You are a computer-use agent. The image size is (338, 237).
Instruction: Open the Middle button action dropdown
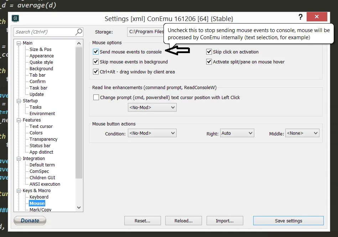[x=302, y=133]
